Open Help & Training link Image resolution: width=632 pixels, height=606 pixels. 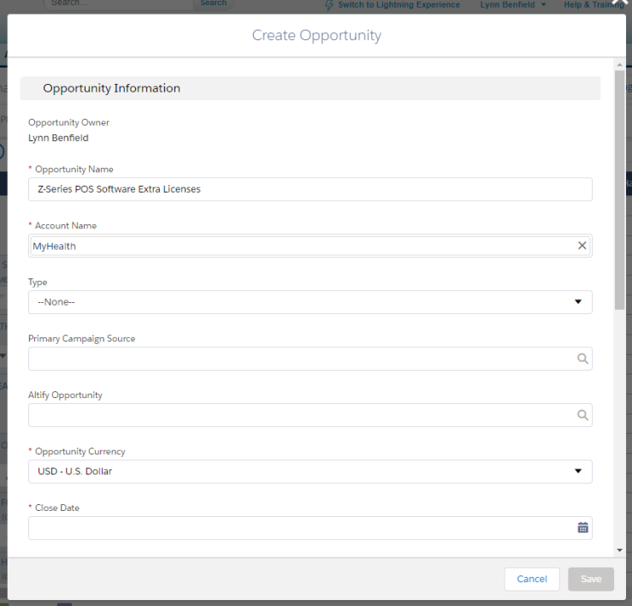point(594,5)
